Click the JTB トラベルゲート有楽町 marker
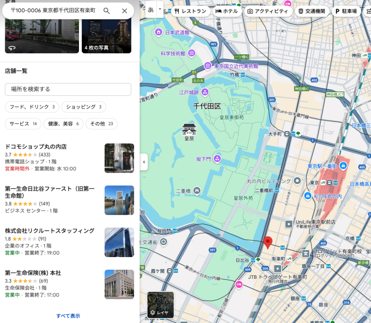 [278, 269]
